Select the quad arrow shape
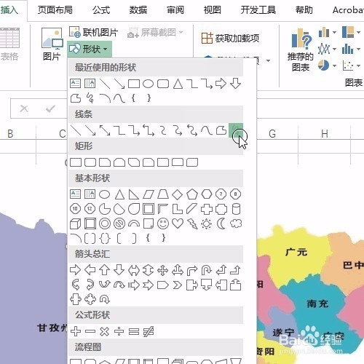The height and width of the screenshot is (364, 364). pos(163,270)
